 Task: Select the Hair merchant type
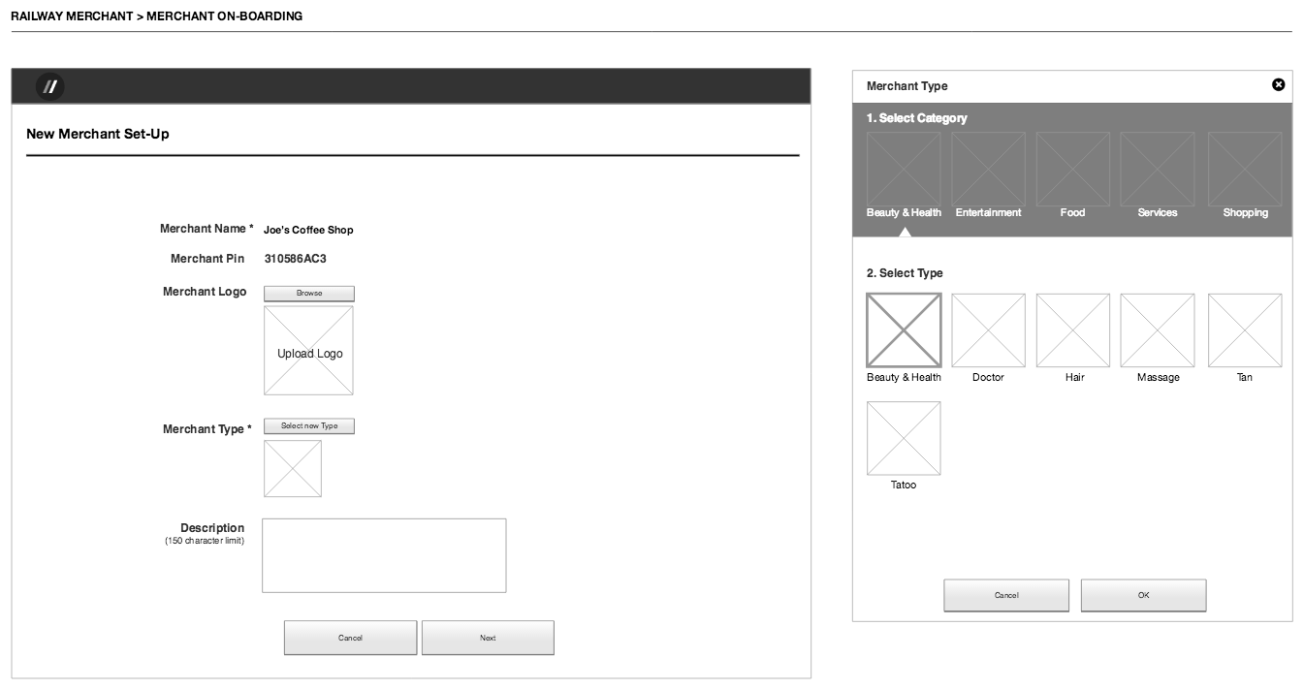point(1073,330)
